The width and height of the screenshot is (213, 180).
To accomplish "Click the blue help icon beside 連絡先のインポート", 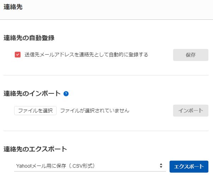I will tap(66, 94).
